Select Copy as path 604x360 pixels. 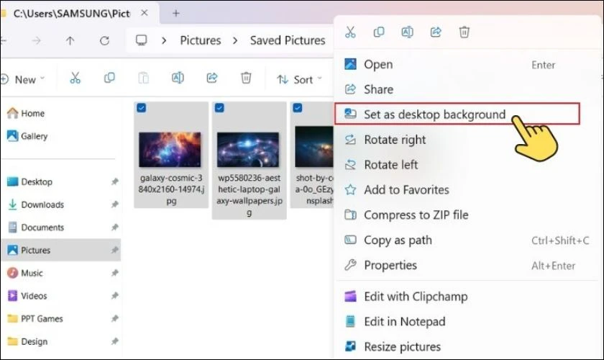click(467, 240)
